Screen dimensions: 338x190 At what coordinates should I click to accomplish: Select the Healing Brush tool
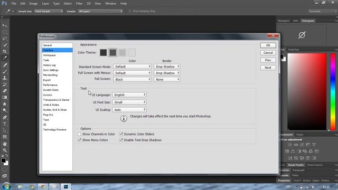5,65
